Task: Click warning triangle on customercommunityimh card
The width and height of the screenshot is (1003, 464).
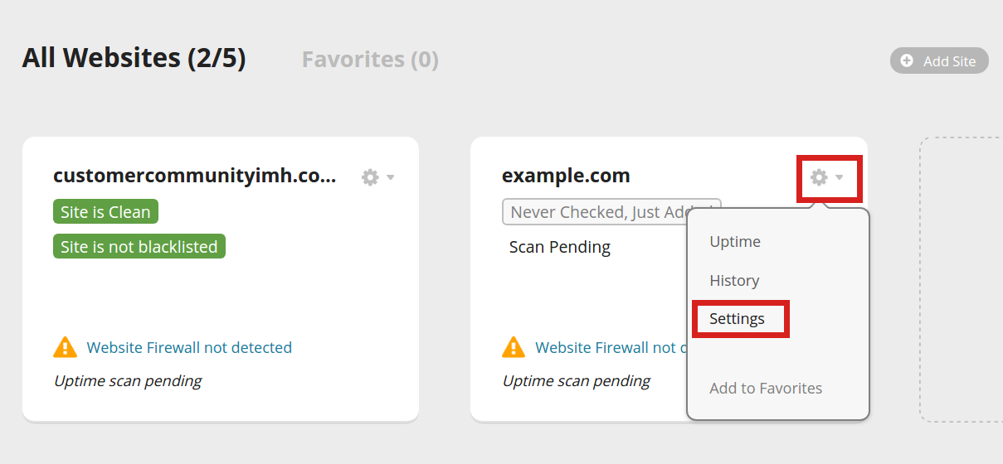Action: click(65, 347)
